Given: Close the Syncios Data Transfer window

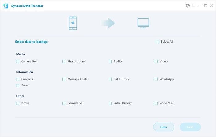Looking at the screenshot, I should click(211, 6).
